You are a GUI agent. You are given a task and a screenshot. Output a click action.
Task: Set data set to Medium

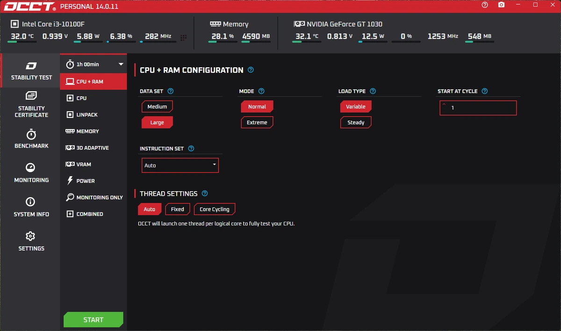click(157, 107)
